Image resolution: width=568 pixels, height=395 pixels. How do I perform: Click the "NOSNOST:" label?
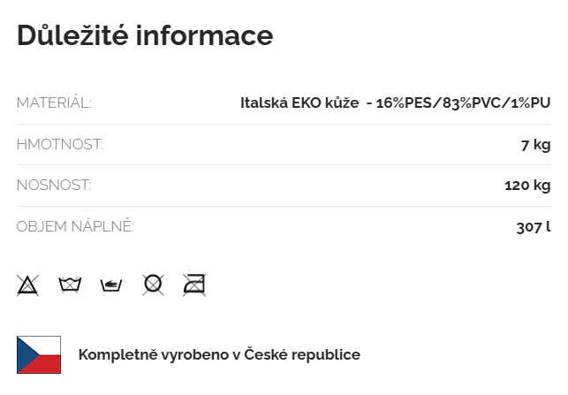[54, 186]
